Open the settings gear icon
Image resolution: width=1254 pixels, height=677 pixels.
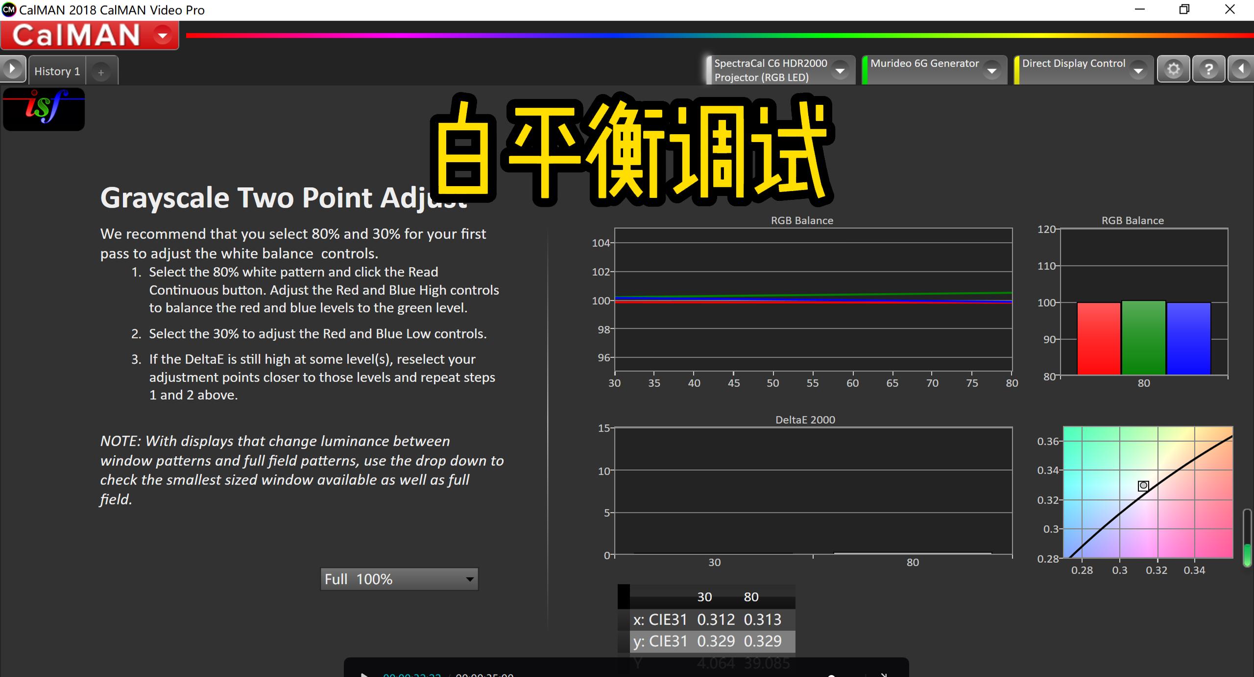[1173, 69]
